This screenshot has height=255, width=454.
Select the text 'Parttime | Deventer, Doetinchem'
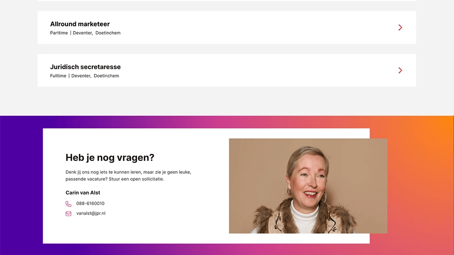[85, 33]
